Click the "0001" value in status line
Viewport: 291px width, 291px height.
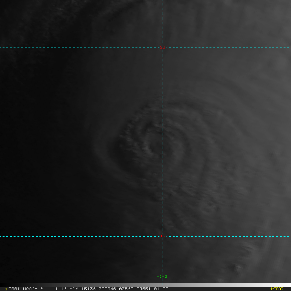14,289
